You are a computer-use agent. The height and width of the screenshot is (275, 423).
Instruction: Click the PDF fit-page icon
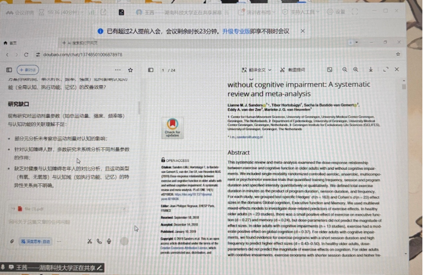click(330, 70)
